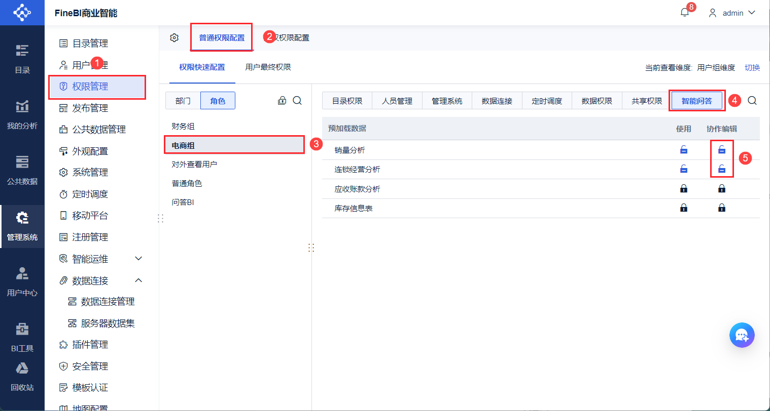Open 权限管理 menu item
Screen dimensions: 770x411
(x=97, y=87)
